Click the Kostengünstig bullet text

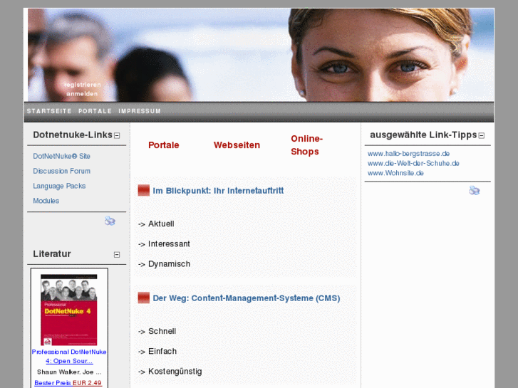click(175, 372)
